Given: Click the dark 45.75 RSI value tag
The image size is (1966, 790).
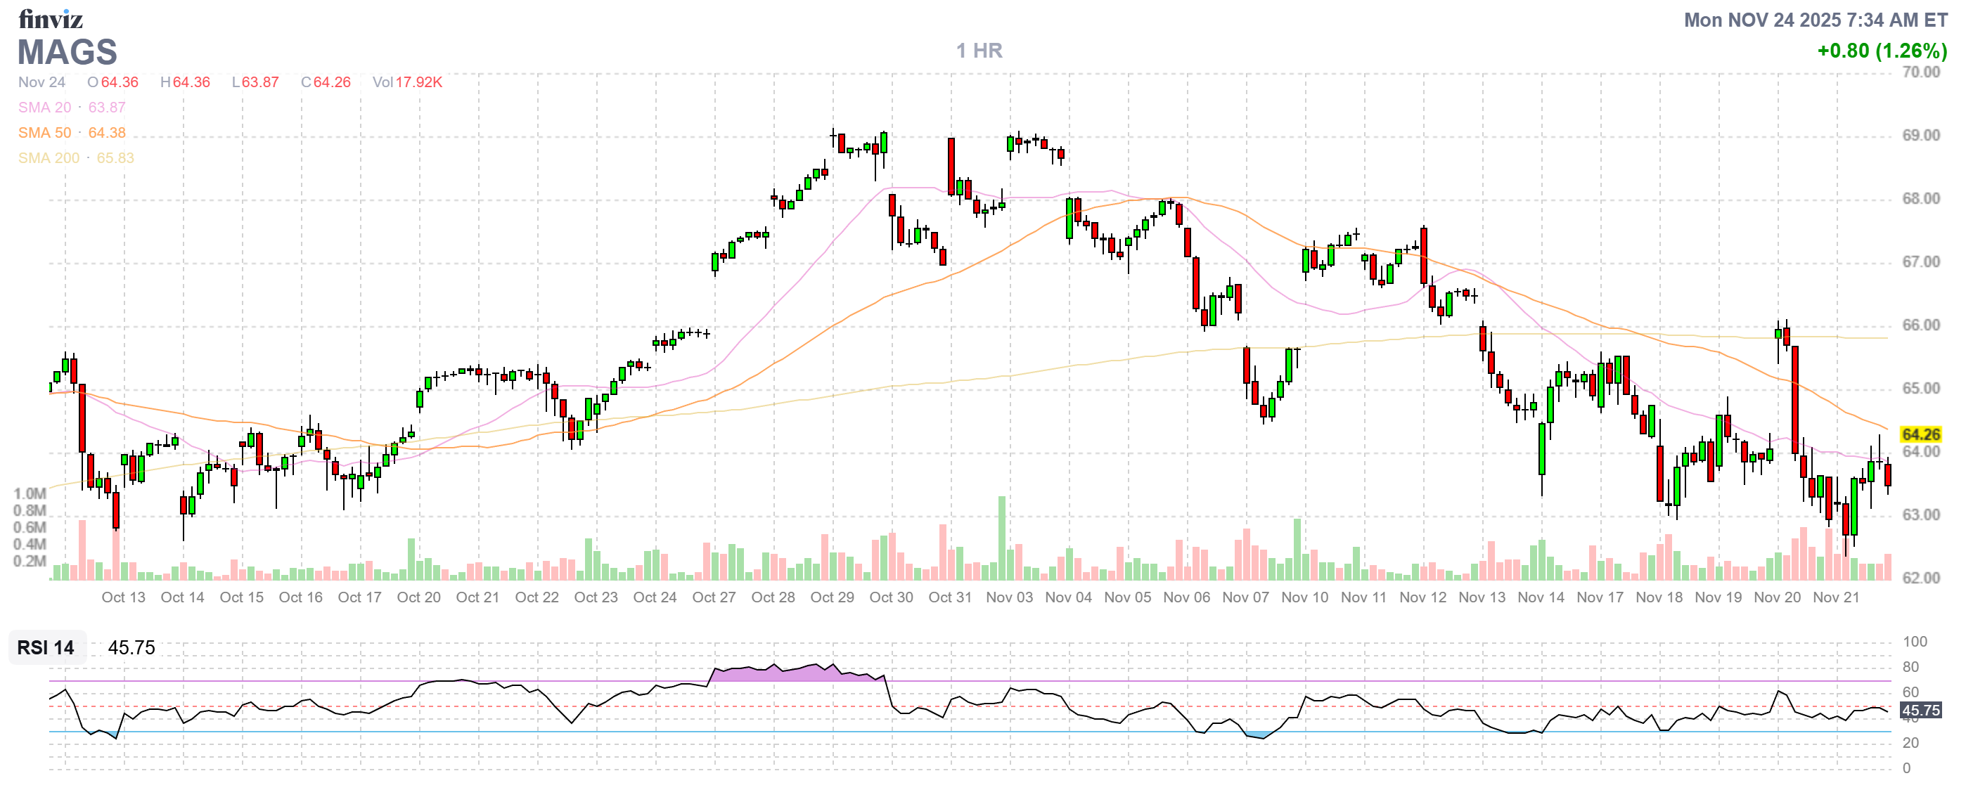Looking at the screenshot, I should pyautogui.click(x=1920, y=711).
